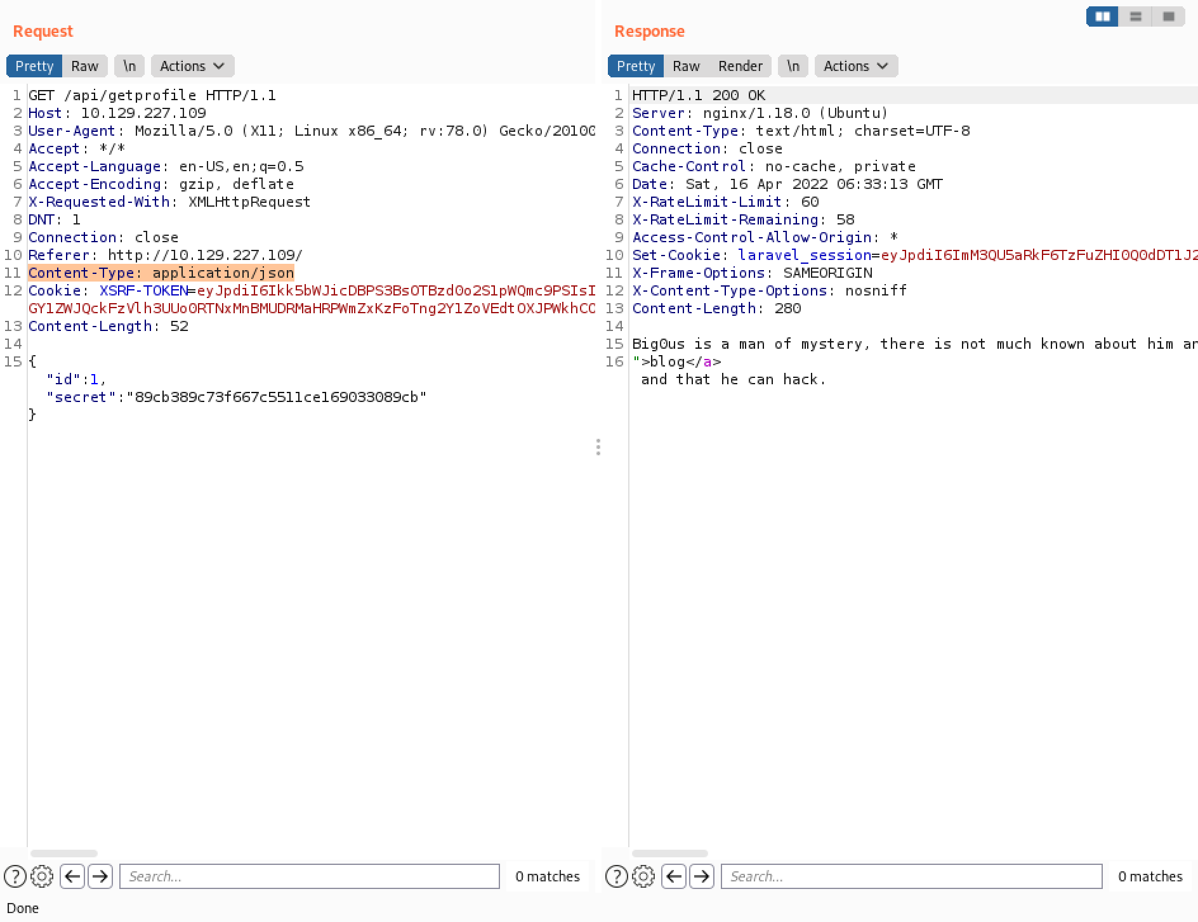Switch Response view to Raw tab

tap(686, 66)
